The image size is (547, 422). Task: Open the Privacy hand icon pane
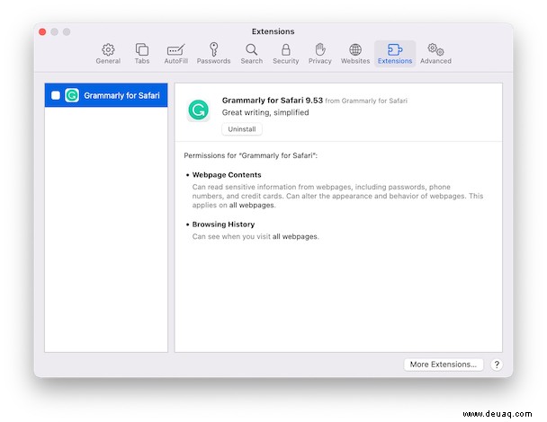coord(320,54)
